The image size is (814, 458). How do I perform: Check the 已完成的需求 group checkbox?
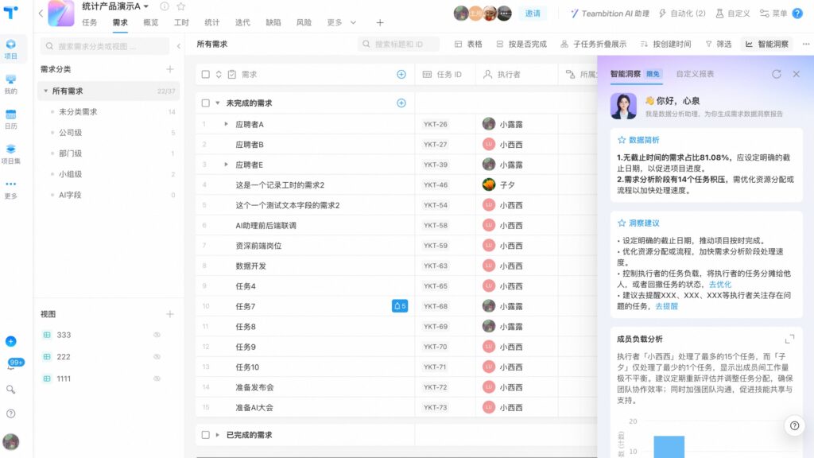click(206, 435)
